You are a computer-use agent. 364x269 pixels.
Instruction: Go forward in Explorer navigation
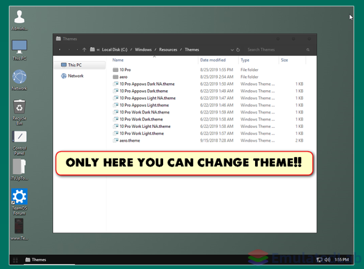69,50
